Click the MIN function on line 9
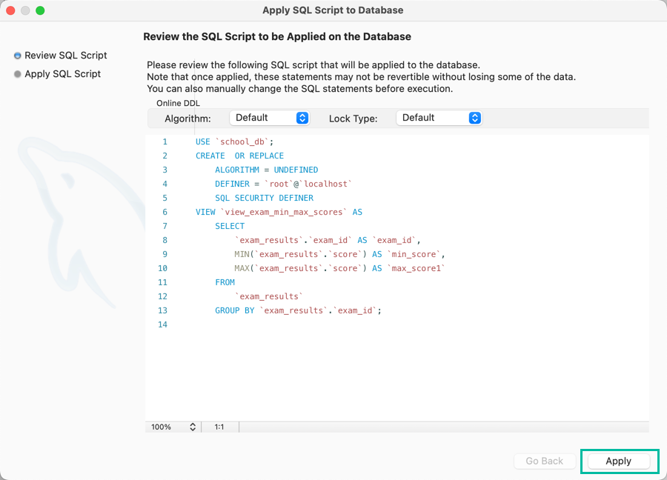The height and width of the screenshot is (480, 667). click(x=242, y=254)
